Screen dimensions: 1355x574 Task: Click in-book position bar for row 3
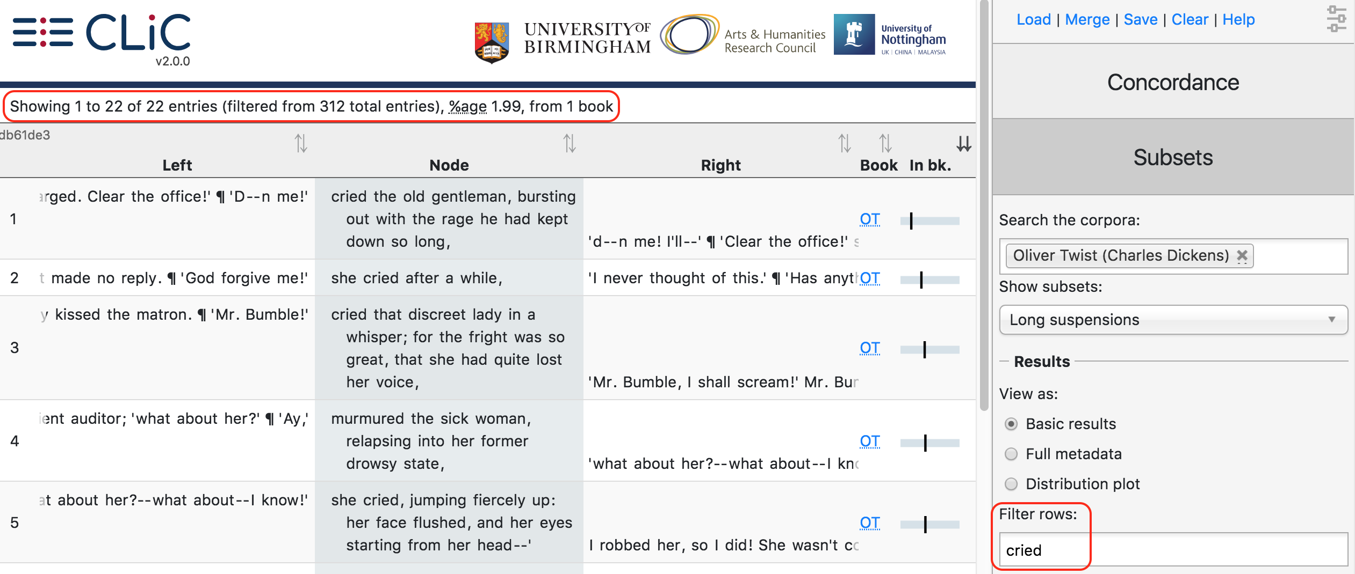point(930,349)
